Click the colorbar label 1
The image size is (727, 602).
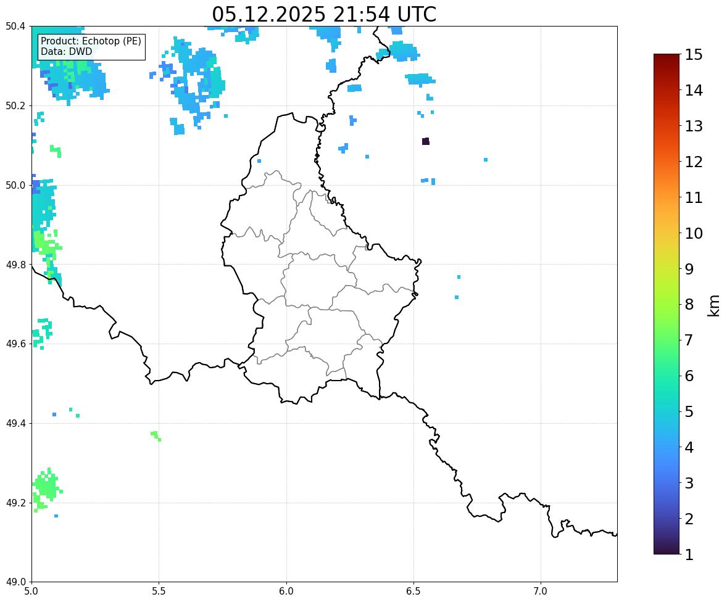tap(689, 555)
